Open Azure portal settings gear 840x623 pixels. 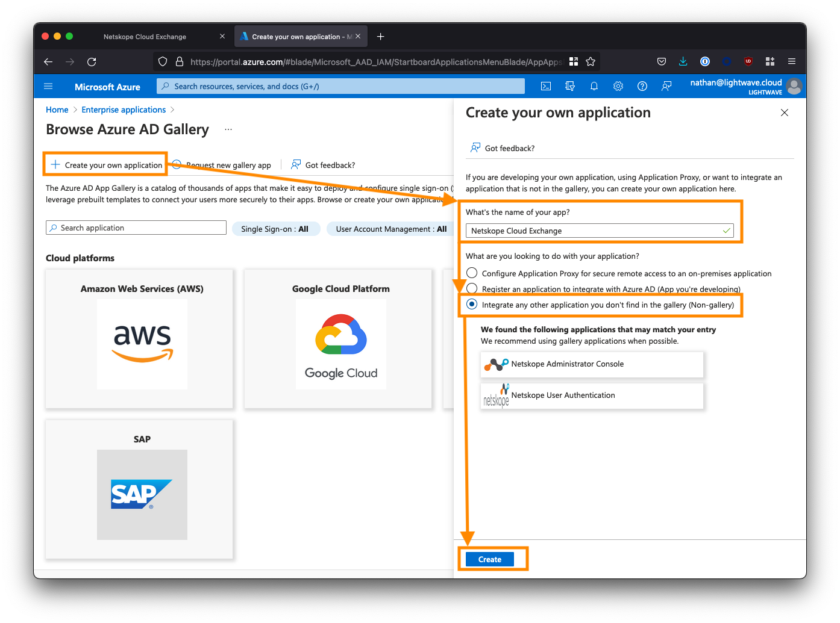pos(618,86)
